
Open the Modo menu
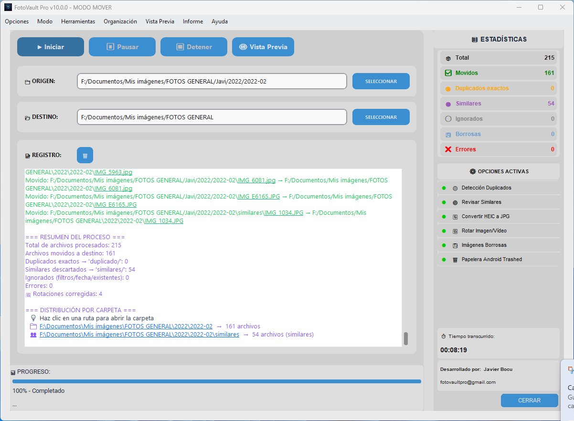(x=45, y=21)
